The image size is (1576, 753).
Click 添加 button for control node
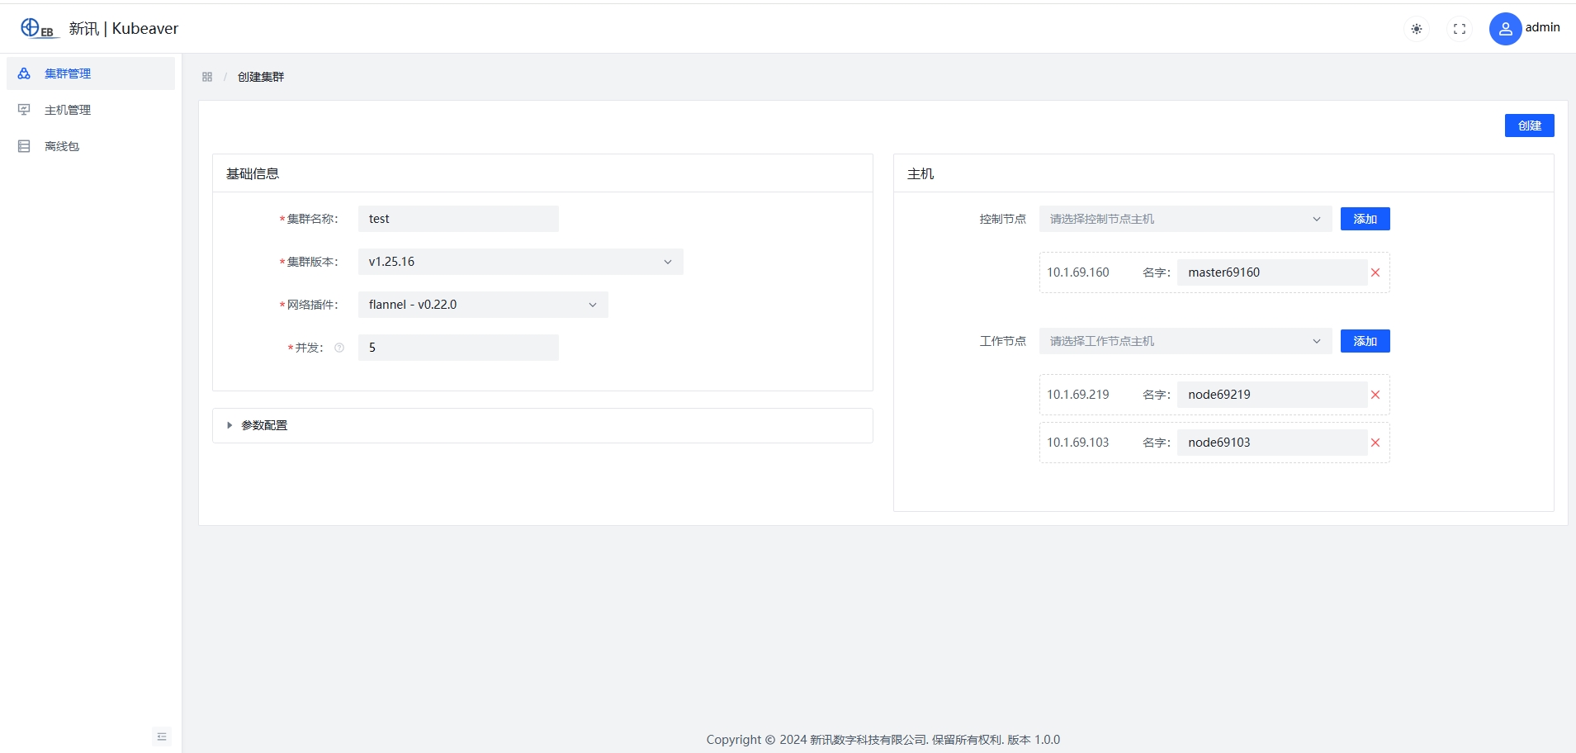pyautogui.click(x=1365, y=219)
